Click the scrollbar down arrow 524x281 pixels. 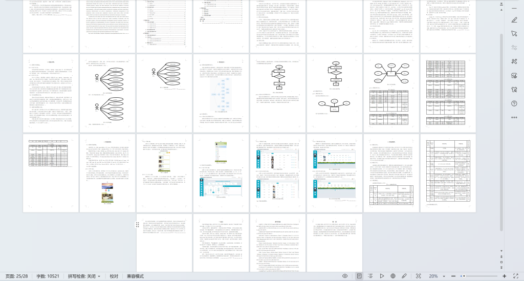[501, 251]
